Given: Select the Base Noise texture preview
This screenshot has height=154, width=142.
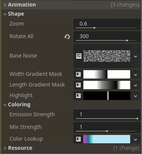Looking at the screenshot, I should tap(107, 56).
